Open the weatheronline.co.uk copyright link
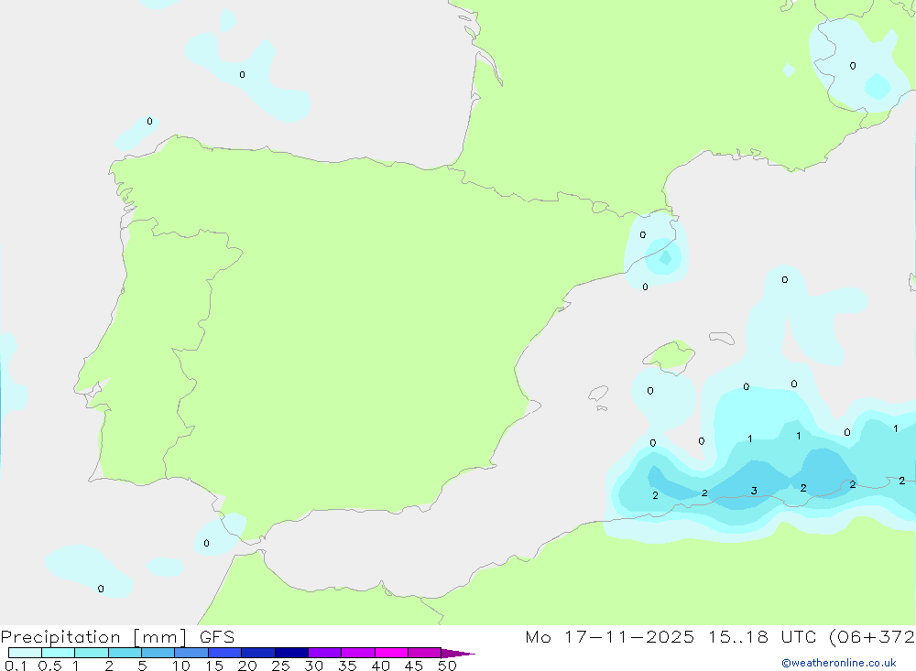The width and height of the screenshot is (916, 671). pyautogui.click(x=839, y=663)
